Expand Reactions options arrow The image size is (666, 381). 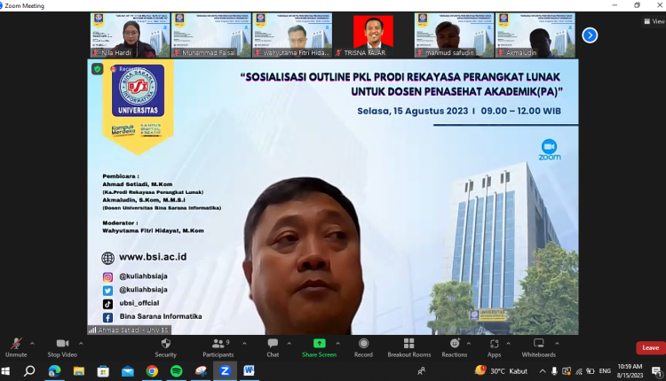coord(469,344)
